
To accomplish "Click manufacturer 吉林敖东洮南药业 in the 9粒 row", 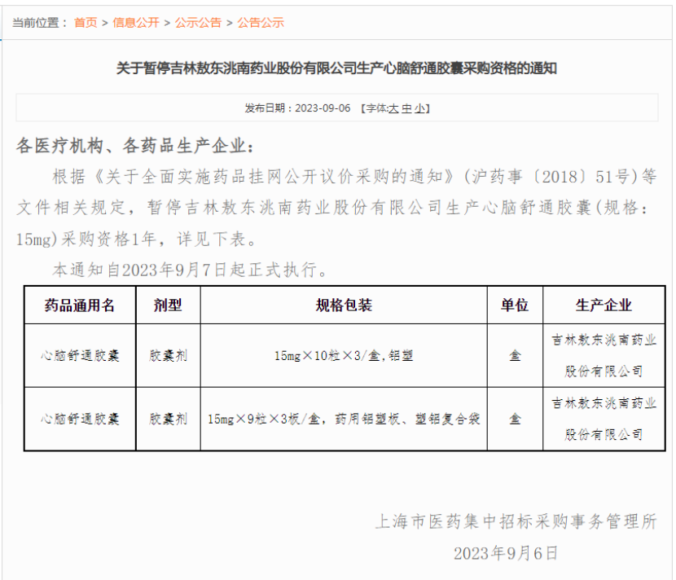I will [x=604, y=419].
